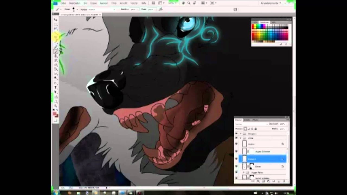Expand the topmost layer group
Image resolution: width=347 pixels, height=195 pixels.
(240, 134)
